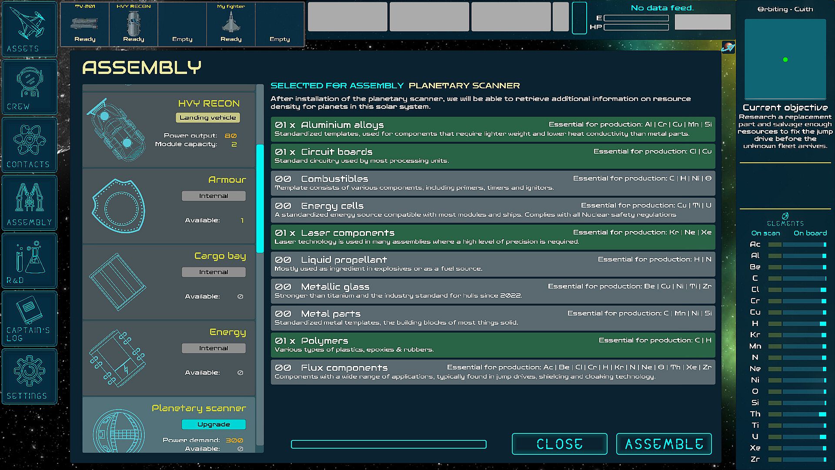Open the Crew astronaut icon
This screenshot has width=835, height=470.
pyautogui.click(x=29, y=87)
